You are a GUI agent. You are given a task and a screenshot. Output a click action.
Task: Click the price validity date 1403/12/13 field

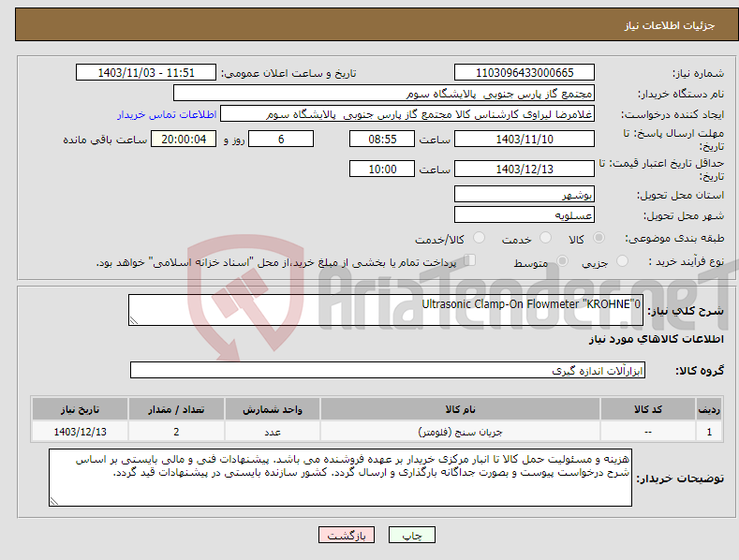(x=525, y=169)
